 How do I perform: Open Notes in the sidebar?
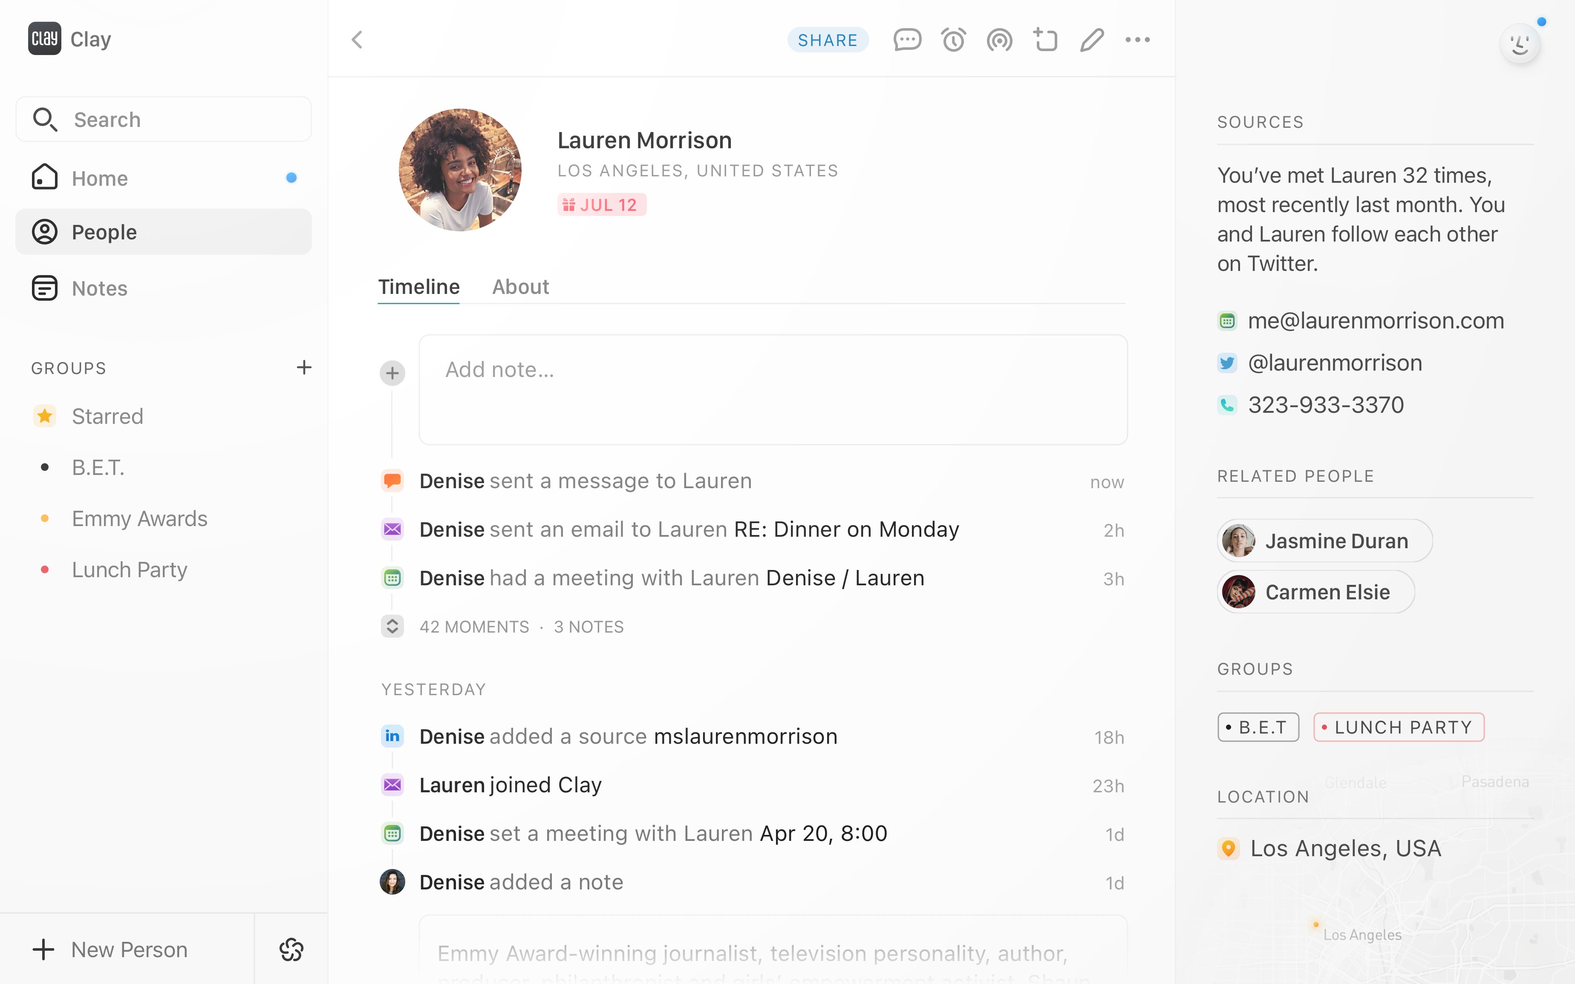(99, 288)
